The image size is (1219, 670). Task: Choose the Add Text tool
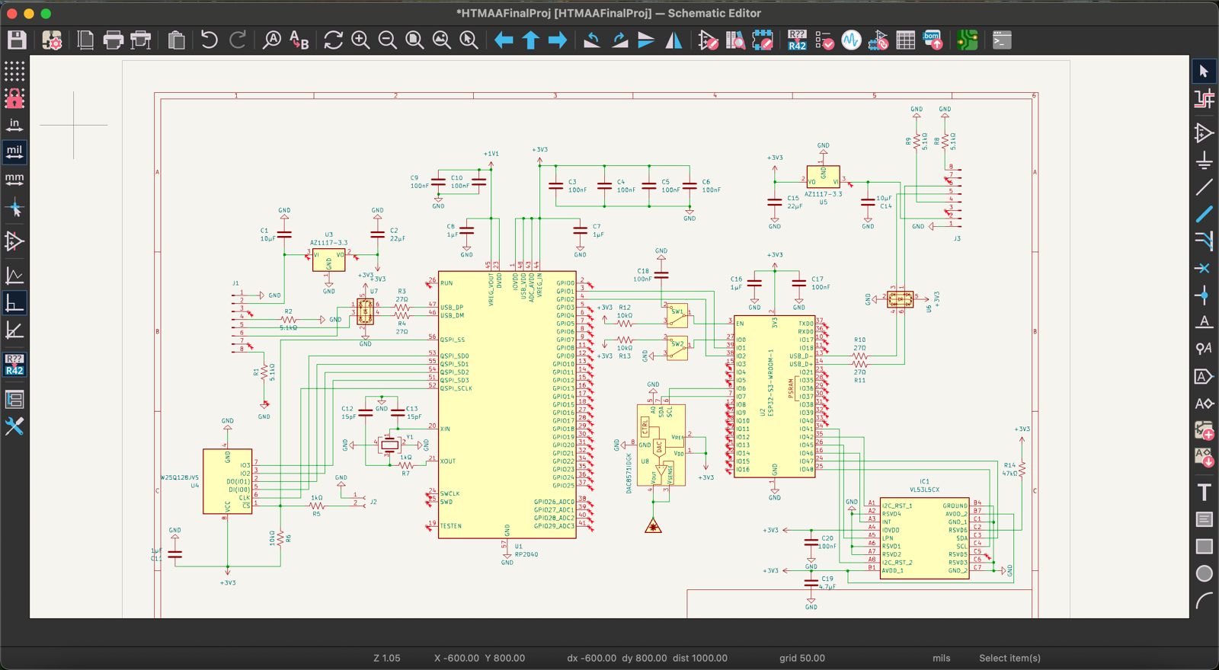click(x=1204, y=492)
